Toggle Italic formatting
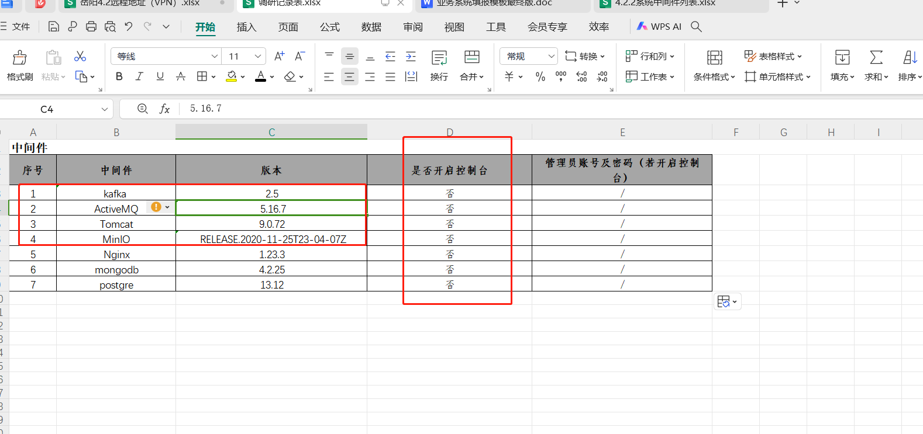923x434 pixels. [x=139, y=77]
